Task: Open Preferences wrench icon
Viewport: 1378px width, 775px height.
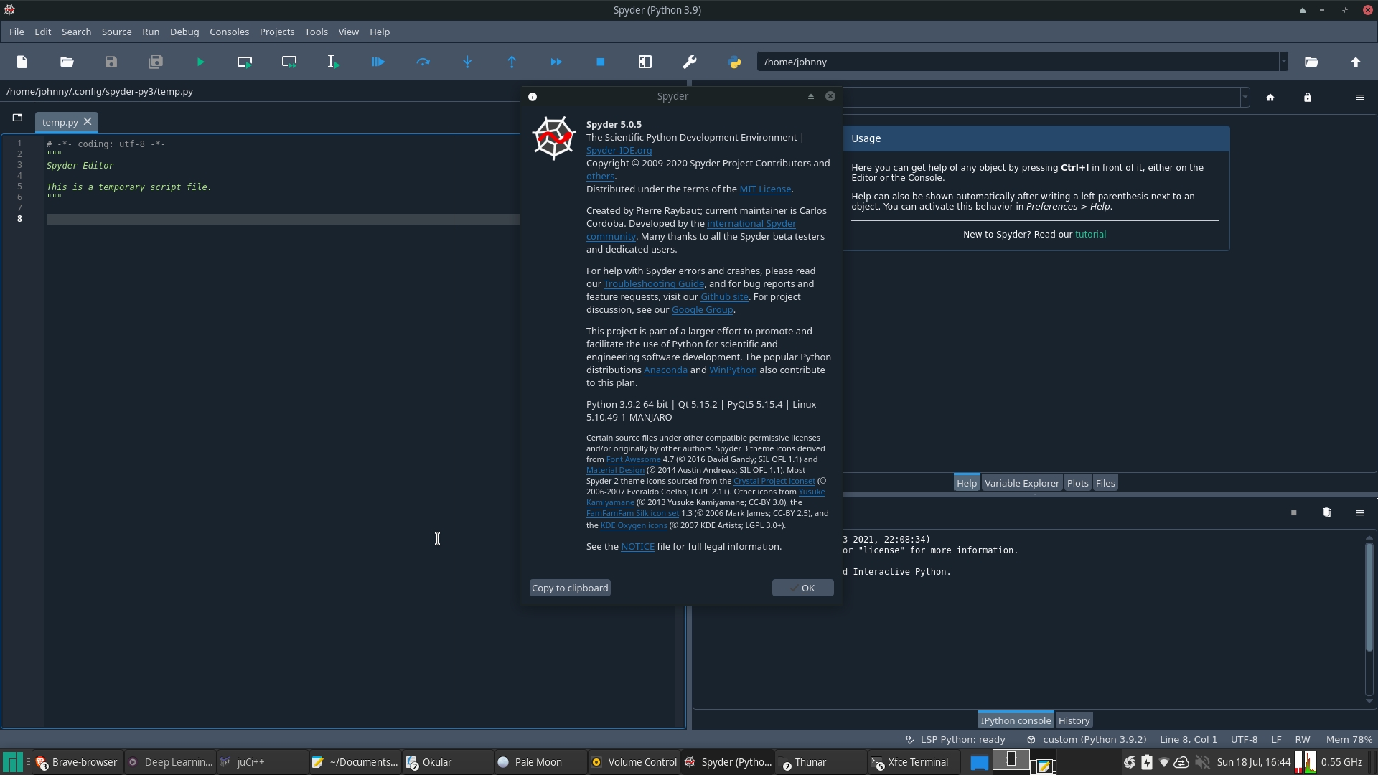Action: click(690, 62)
